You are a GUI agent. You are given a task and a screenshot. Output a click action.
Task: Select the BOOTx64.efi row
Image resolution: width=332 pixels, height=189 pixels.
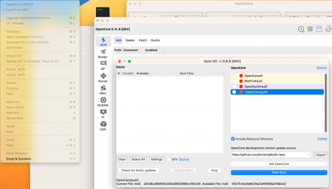(277, 81)
